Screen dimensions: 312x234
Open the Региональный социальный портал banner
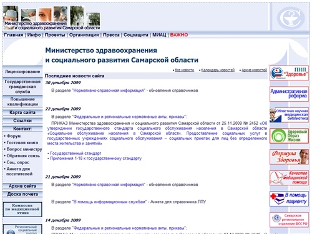tap(22, 229)
